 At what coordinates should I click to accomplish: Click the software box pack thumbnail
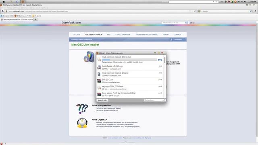coord(89,57)
